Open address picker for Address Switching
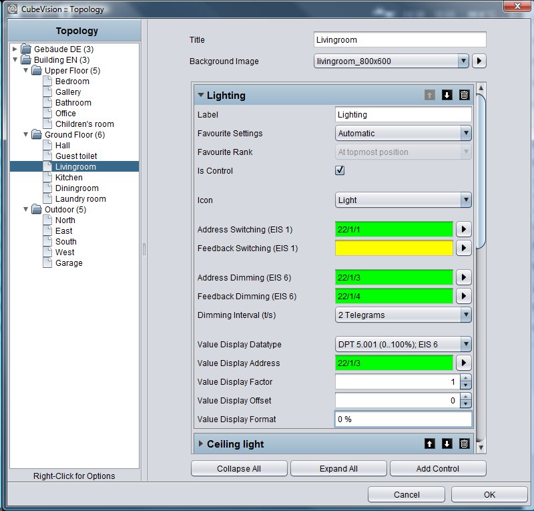The image size is (534, 511). (x=463, y=229)
